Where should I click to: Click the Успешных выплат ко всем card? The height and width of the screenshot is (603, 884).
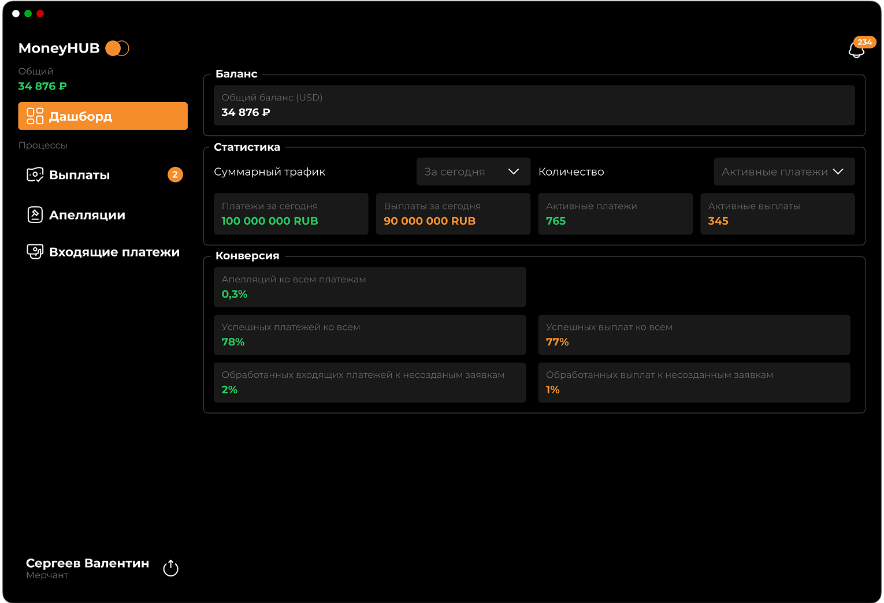[693, 334]
